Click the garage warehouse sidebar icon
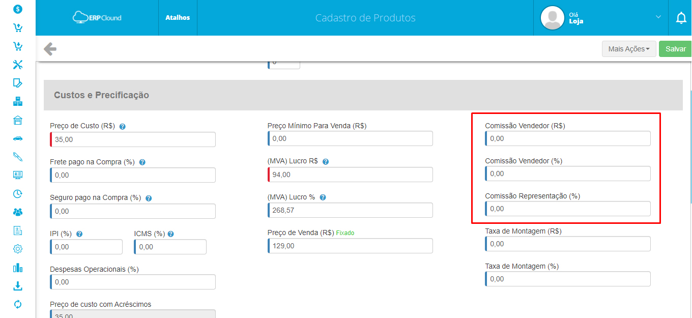Viewport: 692px width, 318px height. coord(18,120)
